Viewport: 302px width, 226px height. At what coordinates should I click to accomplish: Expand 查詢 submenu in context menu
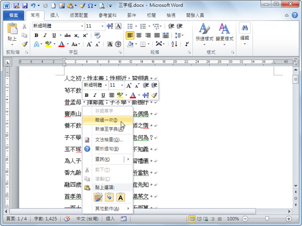pos(108,159)
